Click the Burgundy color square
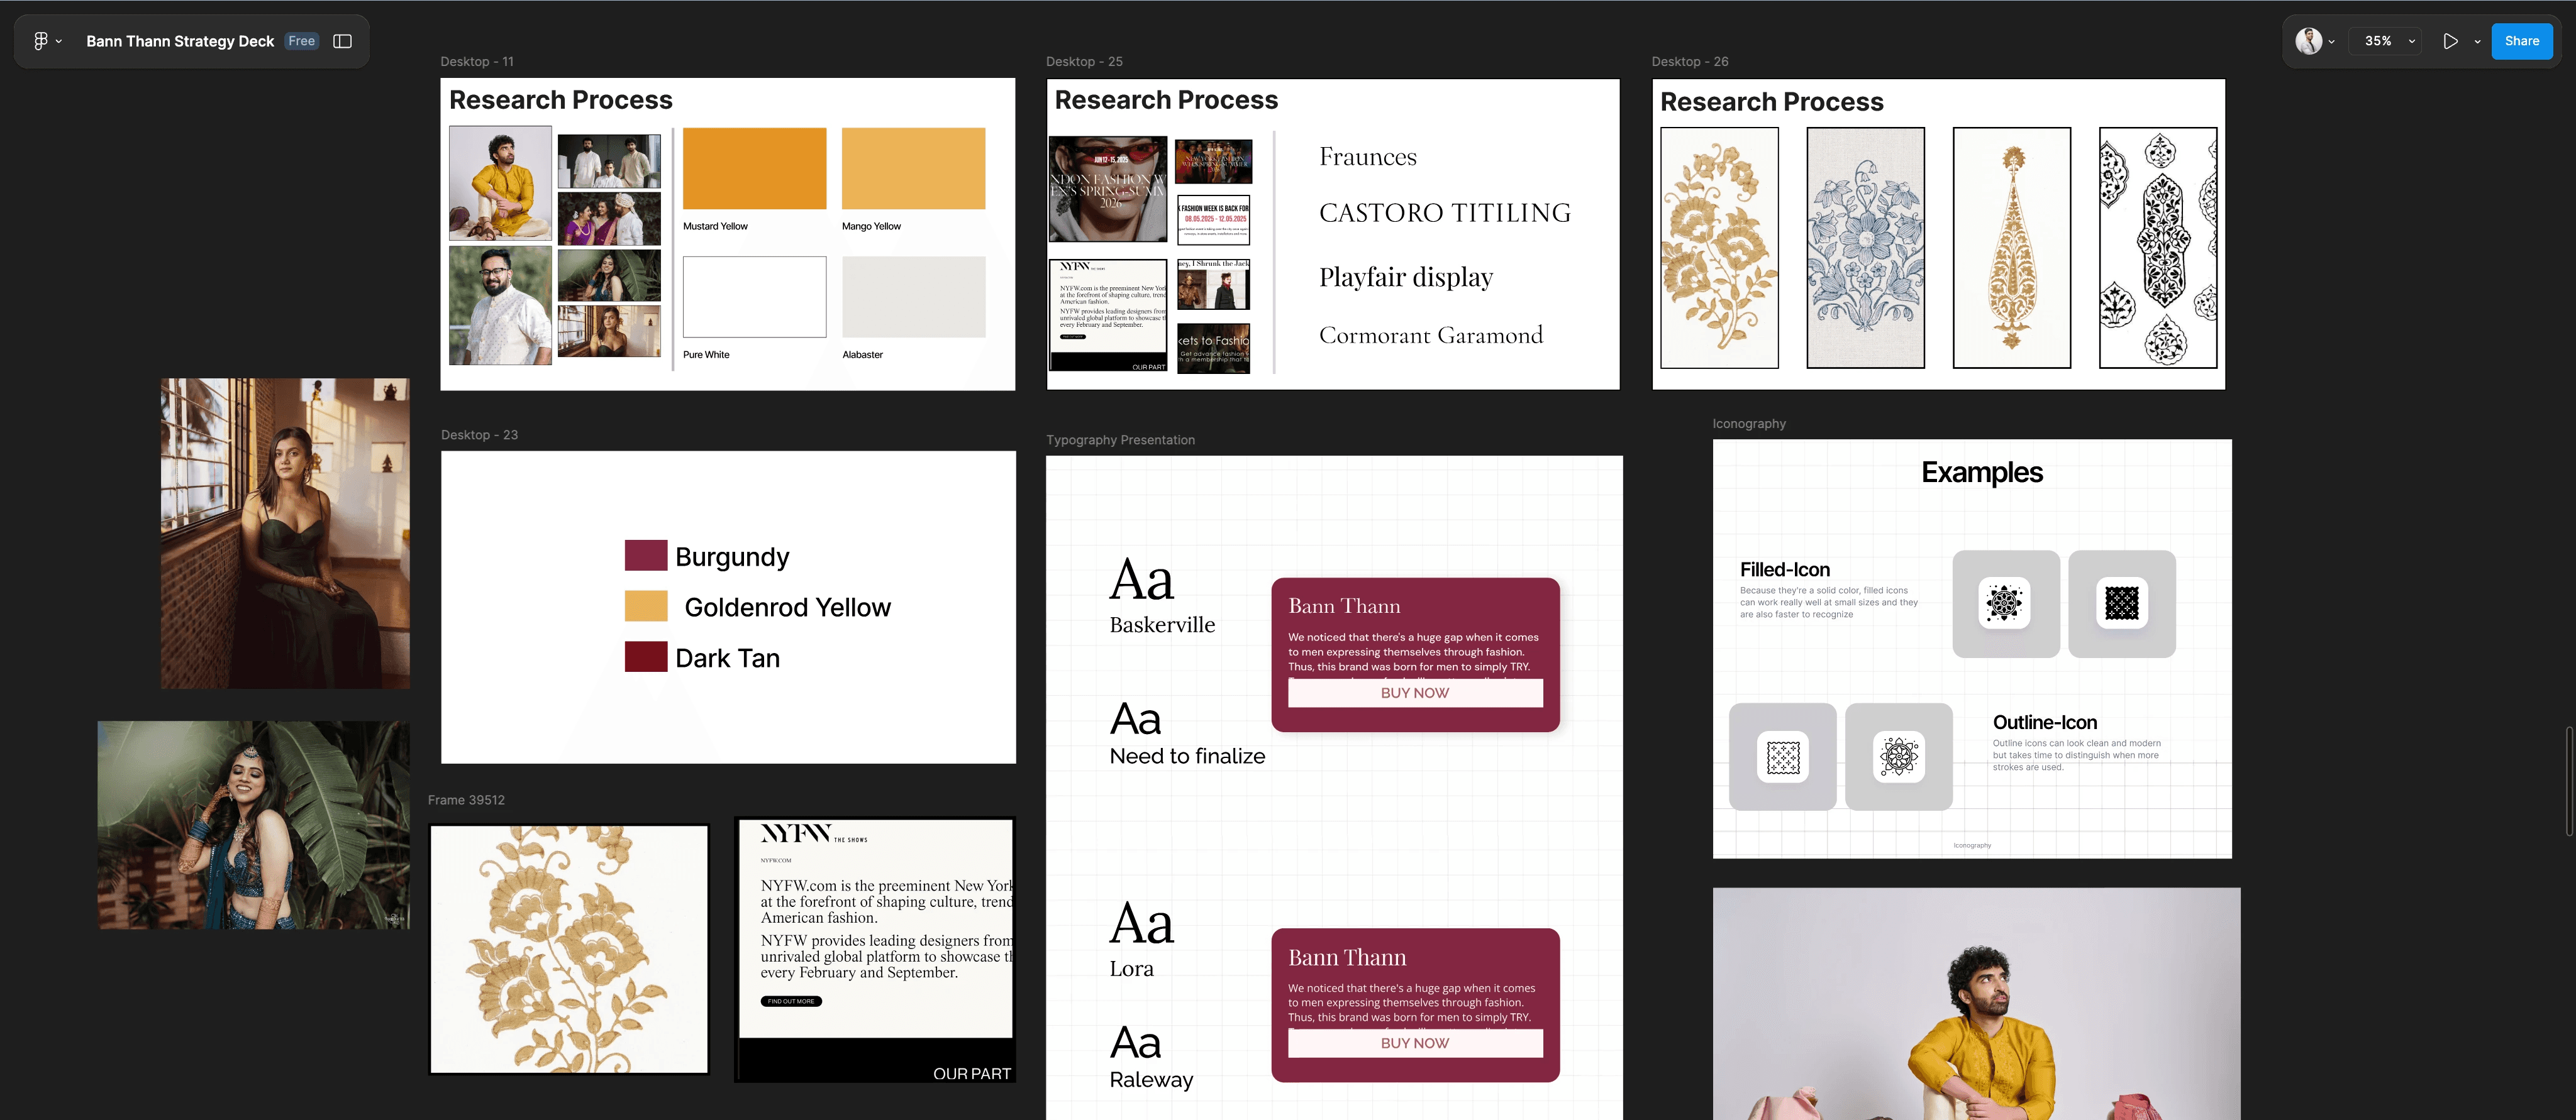This screenshot has height=1120, width=2576. pos(645,556)
